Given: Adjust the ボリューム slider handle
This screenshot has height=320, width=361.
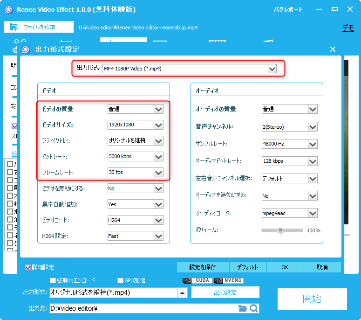Looking at the screenshot, I should point(280,230).
